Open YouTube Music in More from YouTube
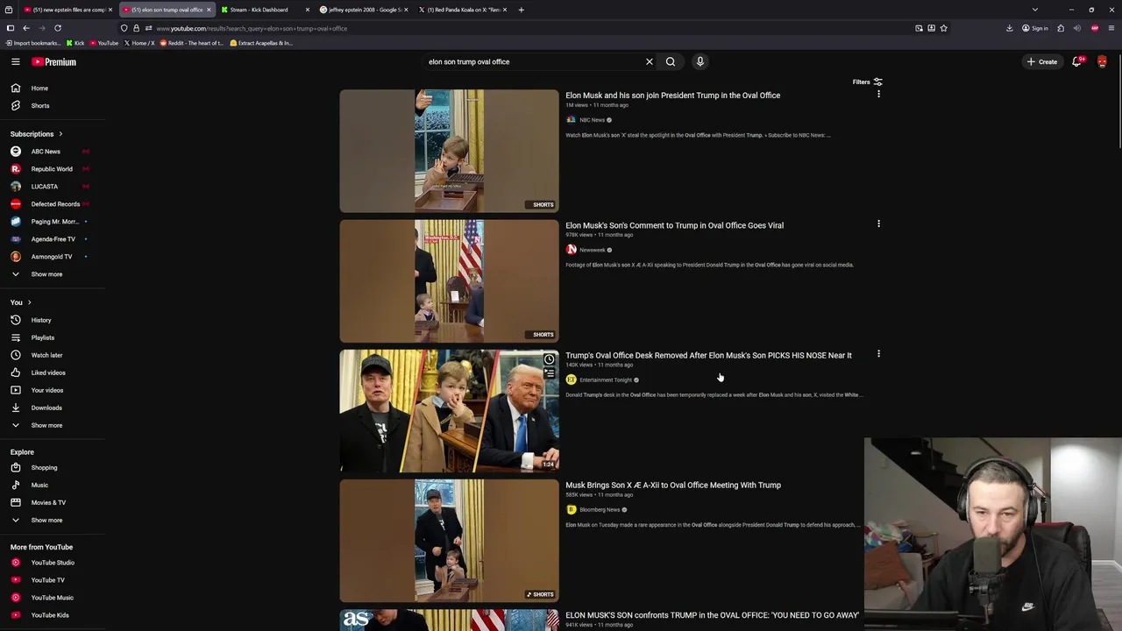This screenshot has height=631, width=1122. click(52, 597)
